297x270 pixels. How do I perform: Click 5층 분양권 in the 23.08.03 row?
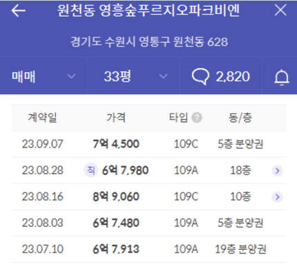(x=240, y=223)
